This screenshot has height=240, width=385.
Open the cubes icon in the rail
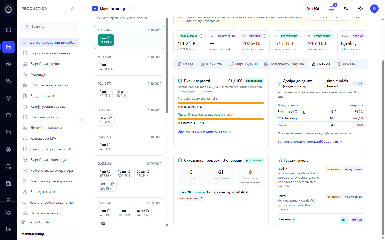(9, 149)
